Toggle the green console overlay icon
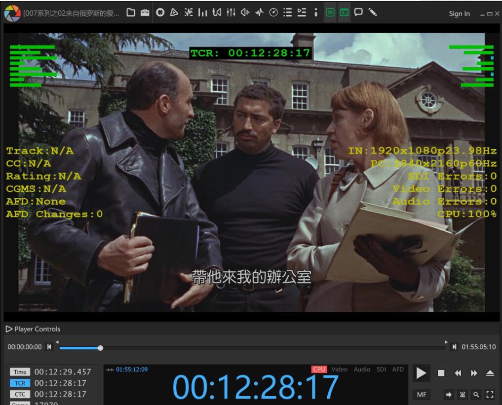The image size is (502, 405). (x=344, y=12)
